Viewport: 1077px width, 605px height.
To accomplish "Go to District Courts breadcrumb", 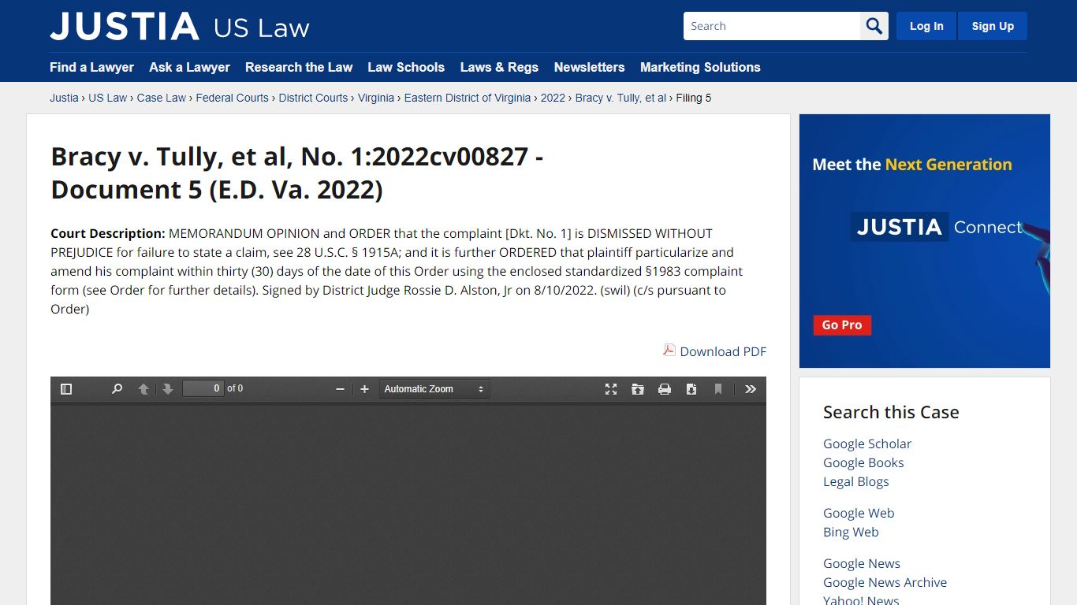I will (x=313, y=98).
